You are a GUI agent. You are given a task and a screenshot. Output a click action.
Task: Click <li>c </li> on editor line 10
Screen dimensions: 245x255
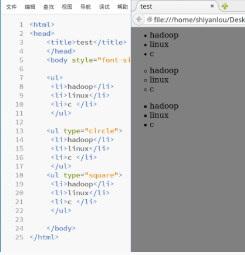click(x=74, y=104)
